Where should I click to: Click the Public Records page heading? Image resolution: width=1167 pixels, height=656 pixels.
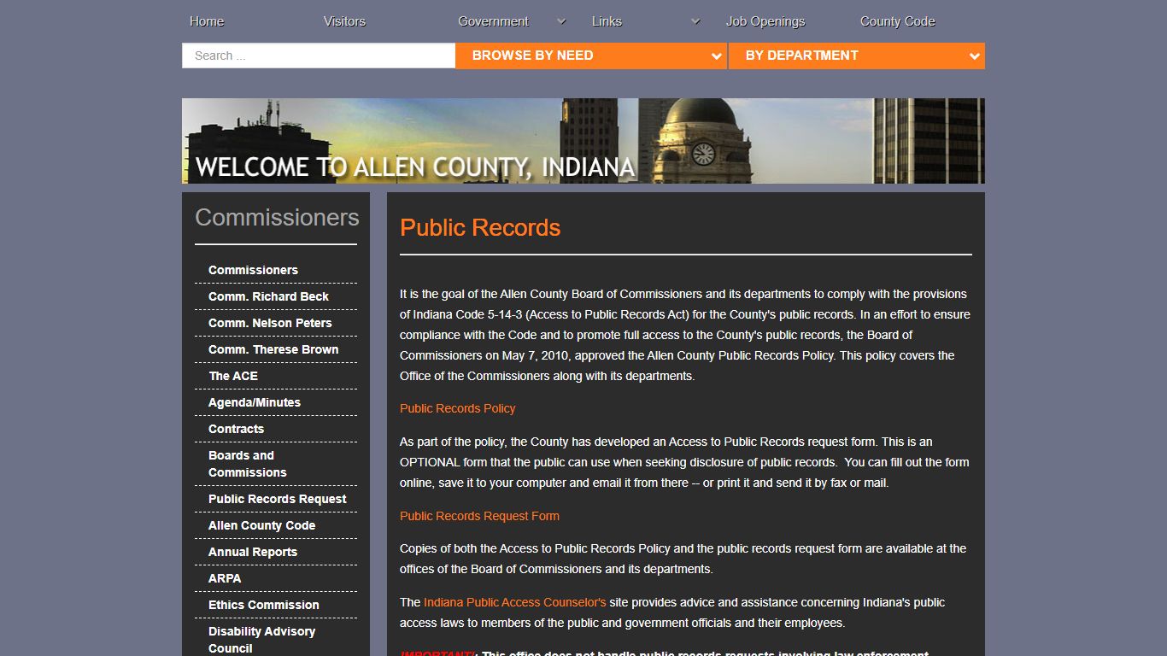pos(480,228)
